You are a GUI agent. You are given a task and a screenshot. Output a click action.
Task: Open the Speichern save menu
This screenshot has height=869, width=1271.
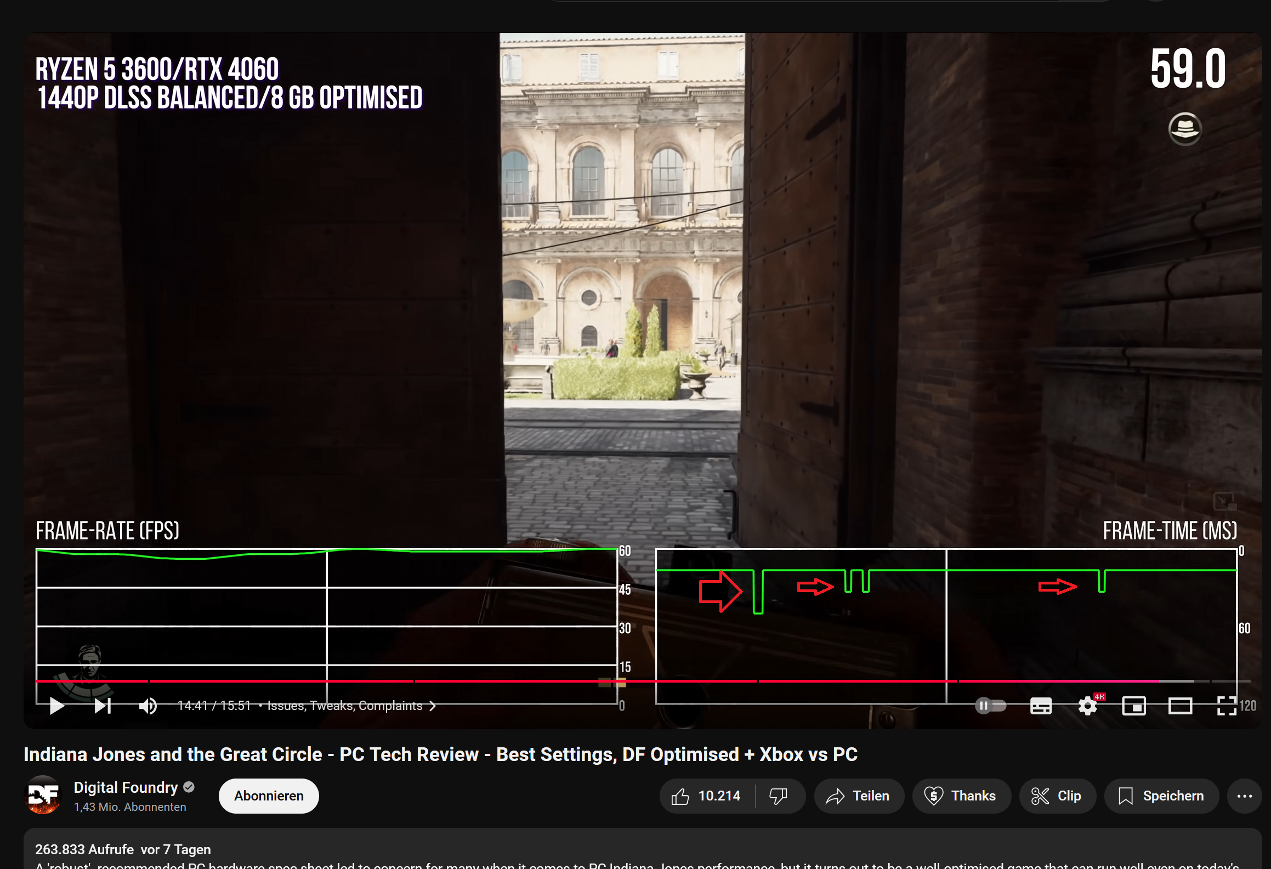click(x=1161, y=796)
